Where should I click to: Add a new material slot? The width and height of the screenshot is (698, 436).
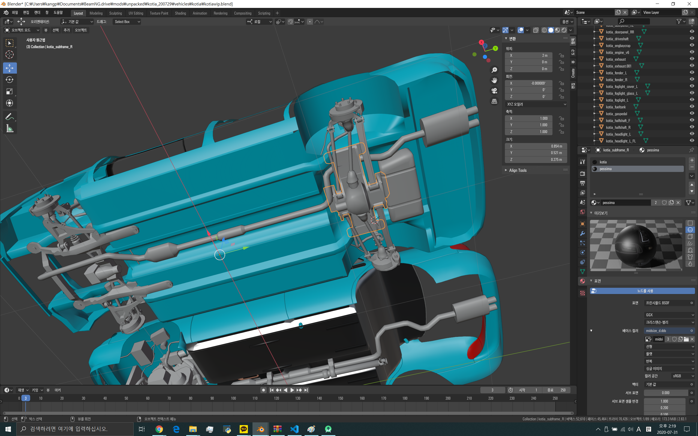click(x=692, y=160)
